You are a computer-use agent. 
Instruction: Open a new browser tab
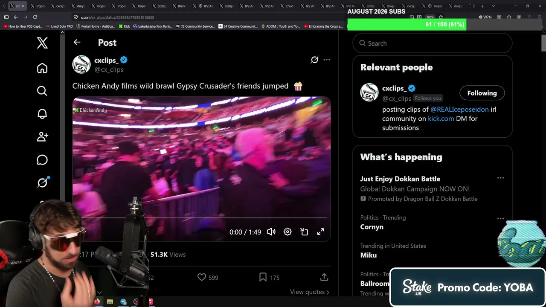pos(482,6)
